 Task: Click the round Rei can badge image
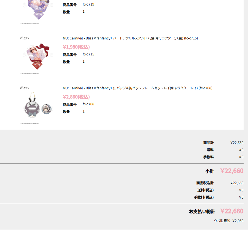[x=47, y=109]
